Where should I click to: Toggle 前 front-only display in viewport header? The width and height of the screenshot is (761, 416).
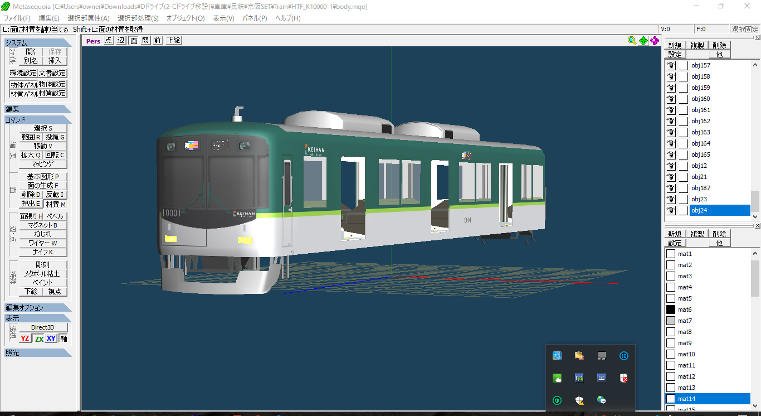point(158,40)
